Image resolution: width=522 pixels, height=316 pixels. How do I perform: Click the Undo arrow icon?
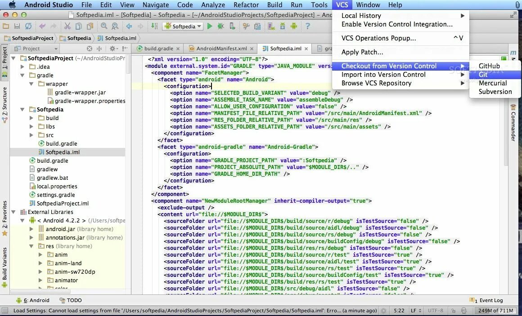pos(42,26)
